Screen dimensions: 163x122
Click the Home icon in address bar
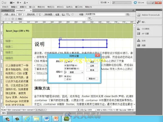click(16, 19)
